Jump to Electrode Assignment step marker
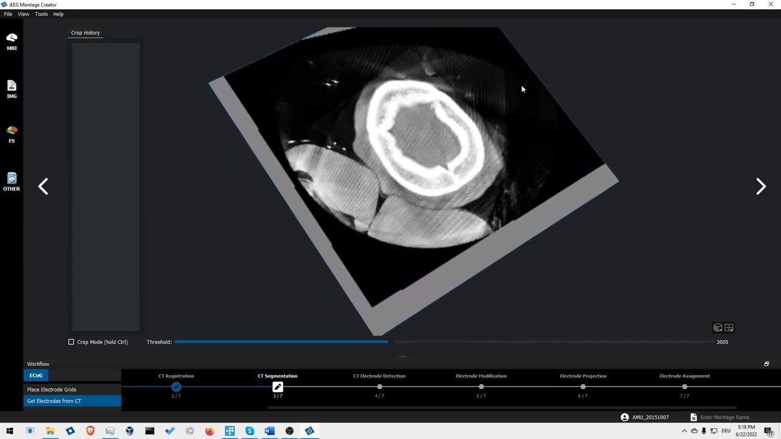 point(685,387)
